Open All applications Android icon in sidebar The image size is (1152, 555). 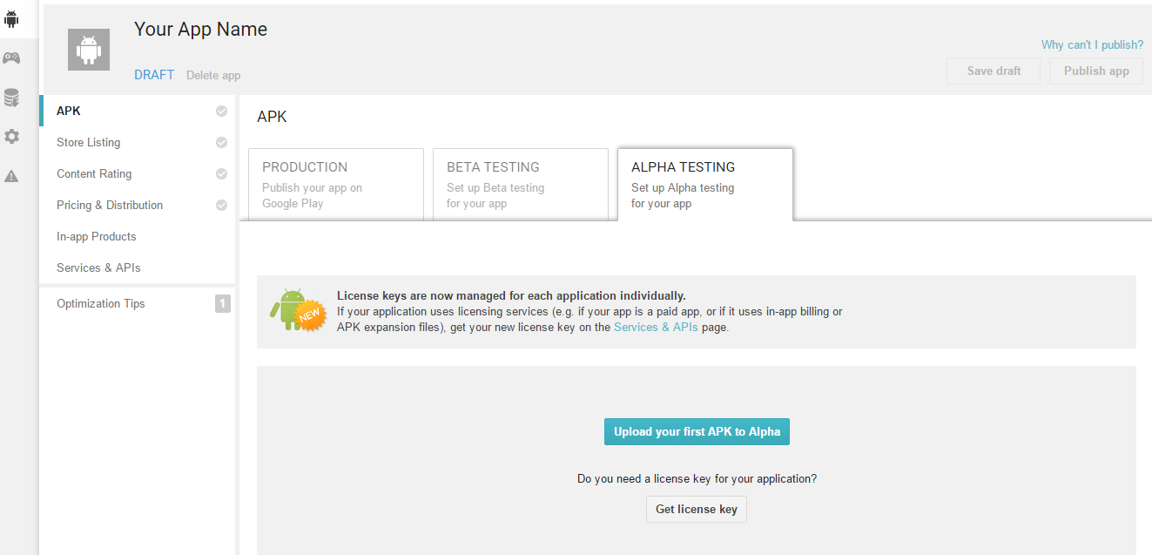[x=11, y=19]
